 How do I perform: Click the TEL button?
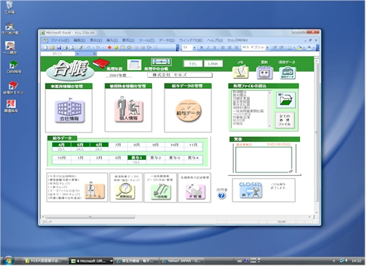[193, 63]
